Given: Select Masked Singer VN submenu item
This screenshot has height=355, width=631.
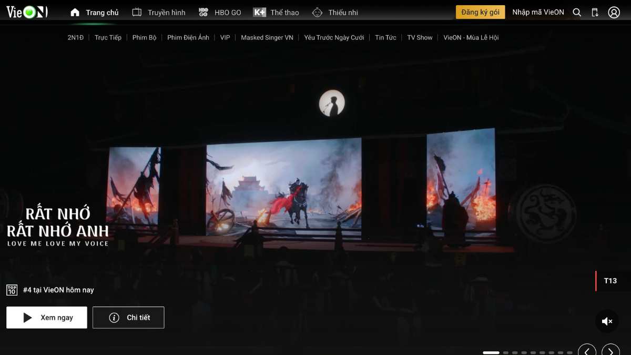Looking at the screenshot, I should 267,37.
